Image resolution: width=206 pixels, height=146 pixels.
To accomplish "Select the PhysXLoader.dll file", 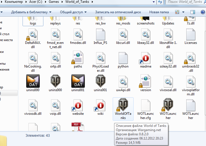I will point(101,62).
